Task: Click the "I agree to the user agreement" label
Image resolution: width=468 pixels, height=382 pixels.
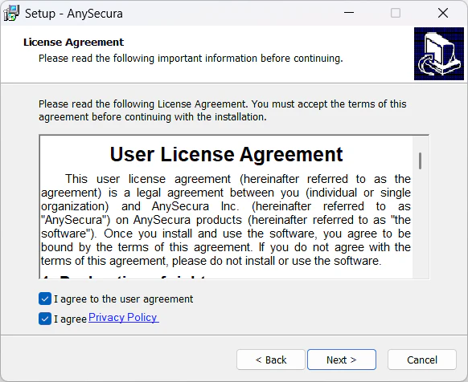Action: pyautogui.click(x=124, y=299)
